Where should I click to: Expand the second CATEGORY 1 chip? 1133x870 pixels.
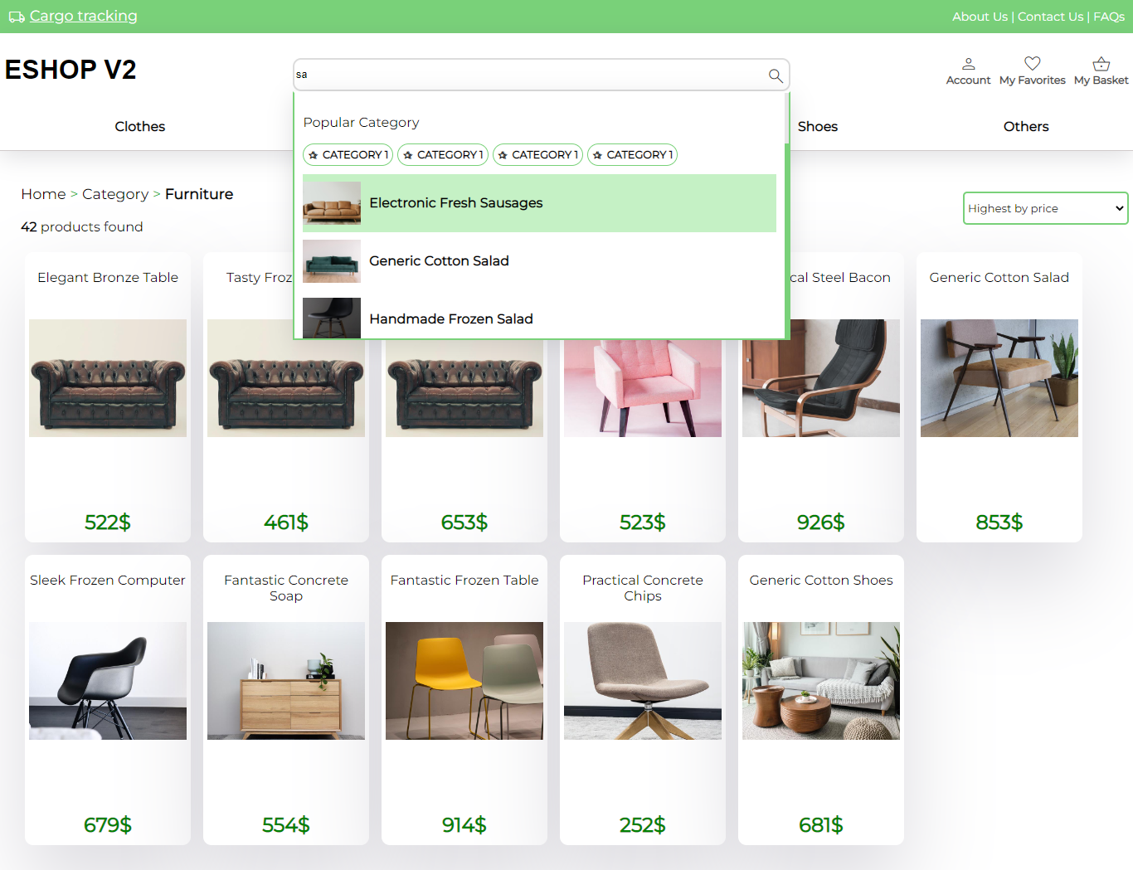point(442,154)
